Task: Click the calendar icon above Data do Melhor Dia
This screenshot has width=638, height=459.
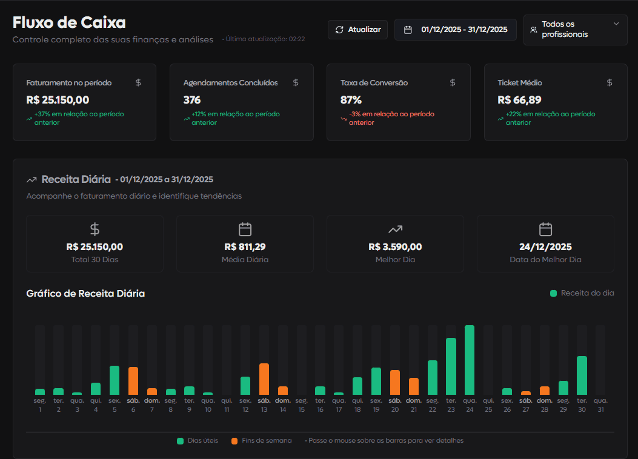Action: point(545,229)
